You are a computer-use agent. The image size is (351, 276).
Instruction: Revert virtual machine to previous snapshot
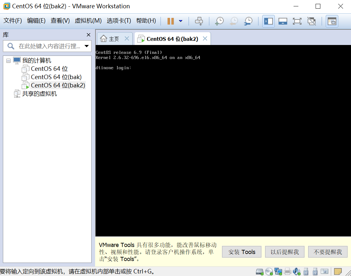234,21
